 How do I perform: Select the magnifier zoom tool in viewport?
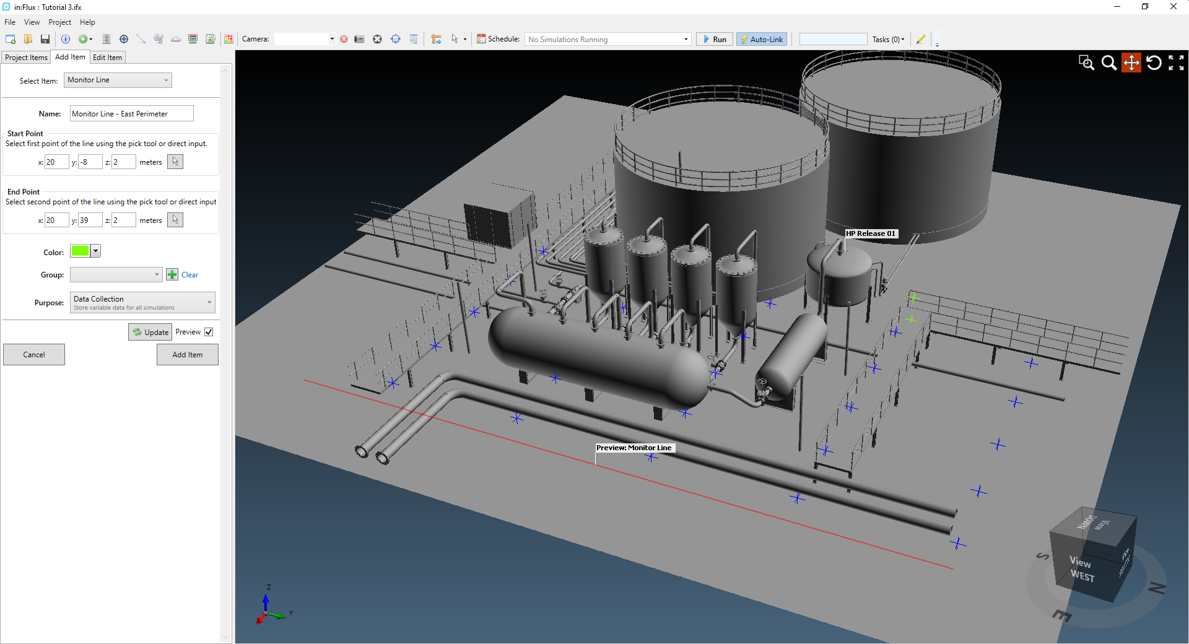click(x=1109, y=63)
